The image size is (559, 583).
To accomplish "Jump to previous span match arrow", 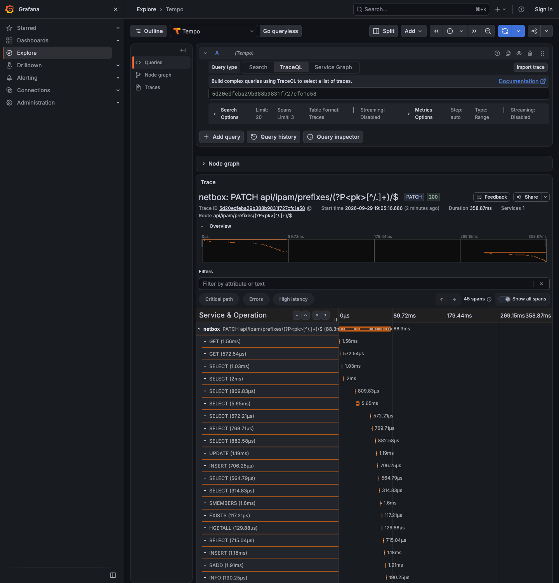I will pyautogui.click(x=442, y=299).
